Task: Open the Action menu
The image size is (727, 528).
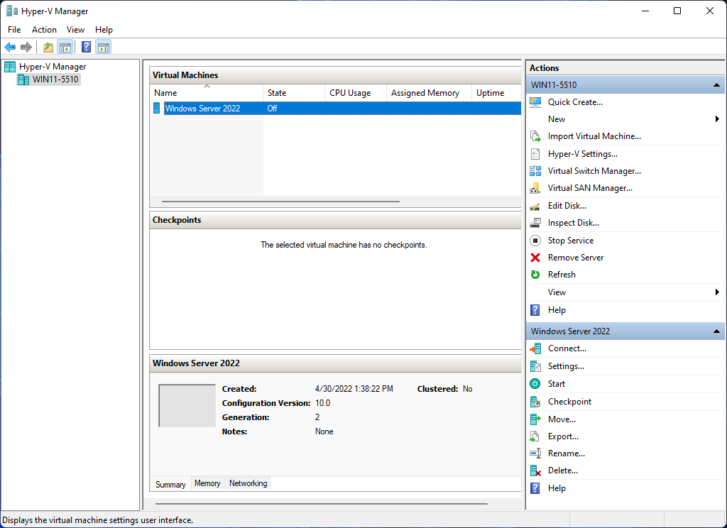Action: pos(44,30)
